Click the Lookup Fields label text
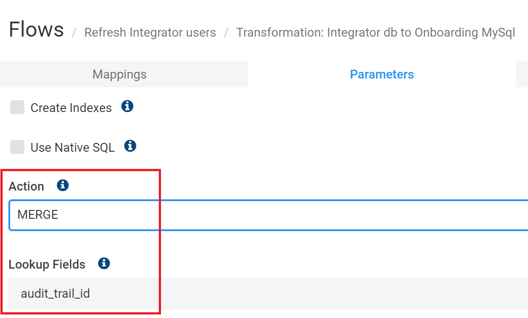 tap(47, 265)
